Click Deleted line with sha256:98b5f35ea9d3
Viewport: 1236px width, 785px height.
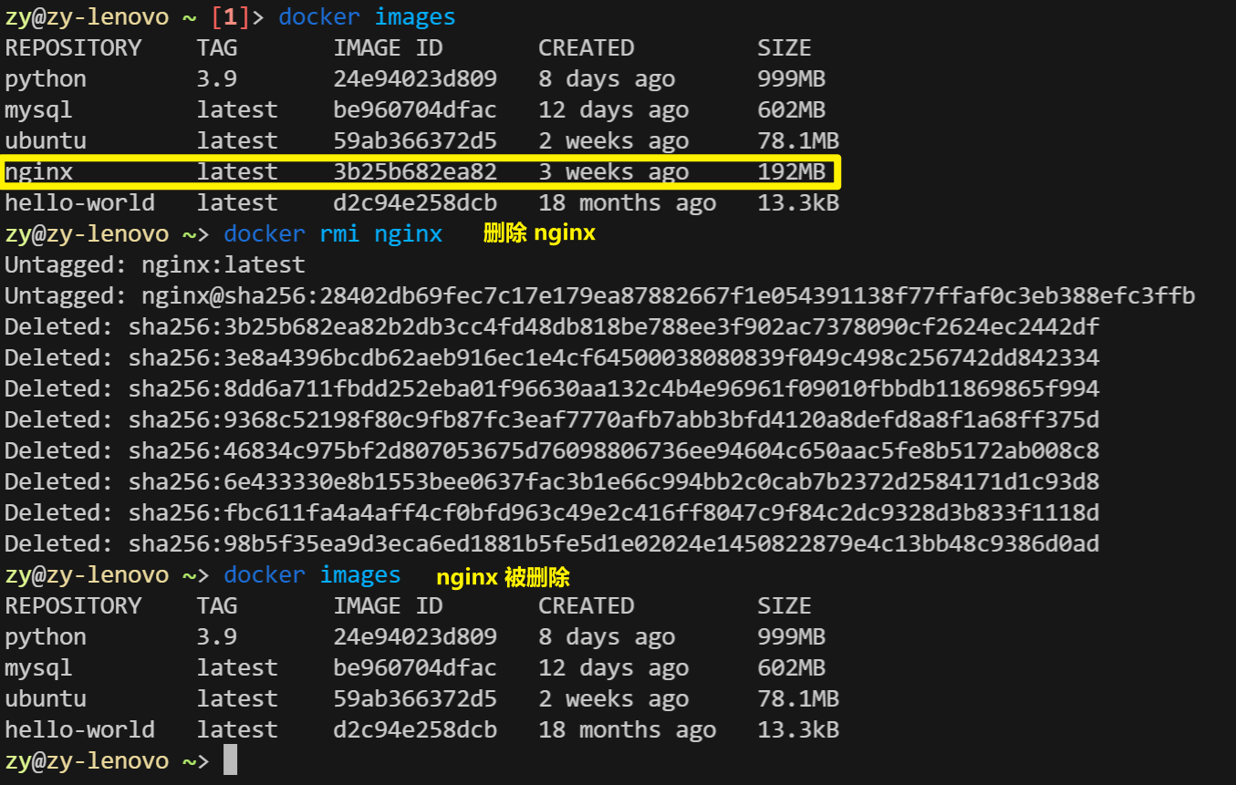(552, 543)
